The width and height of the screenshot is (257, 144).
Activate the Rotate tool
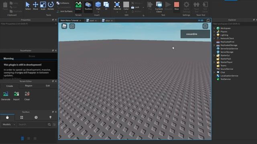51,6
